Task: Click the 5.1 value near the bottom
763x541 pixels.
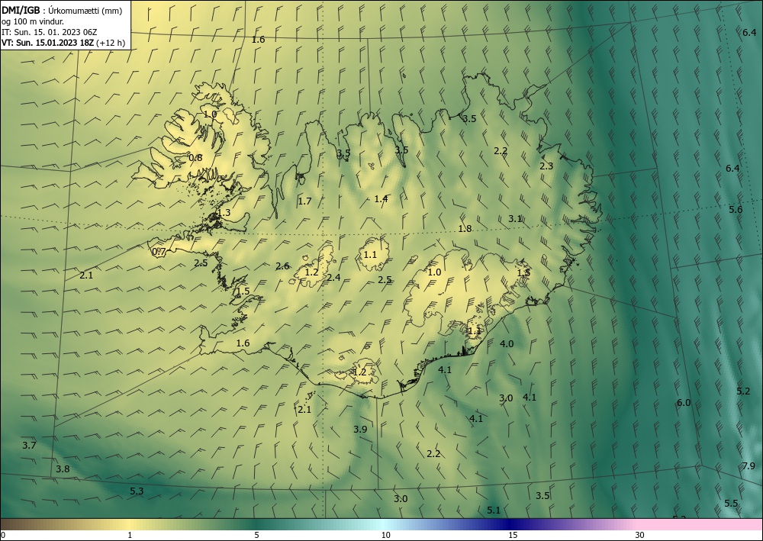Action: coord(494,510)
